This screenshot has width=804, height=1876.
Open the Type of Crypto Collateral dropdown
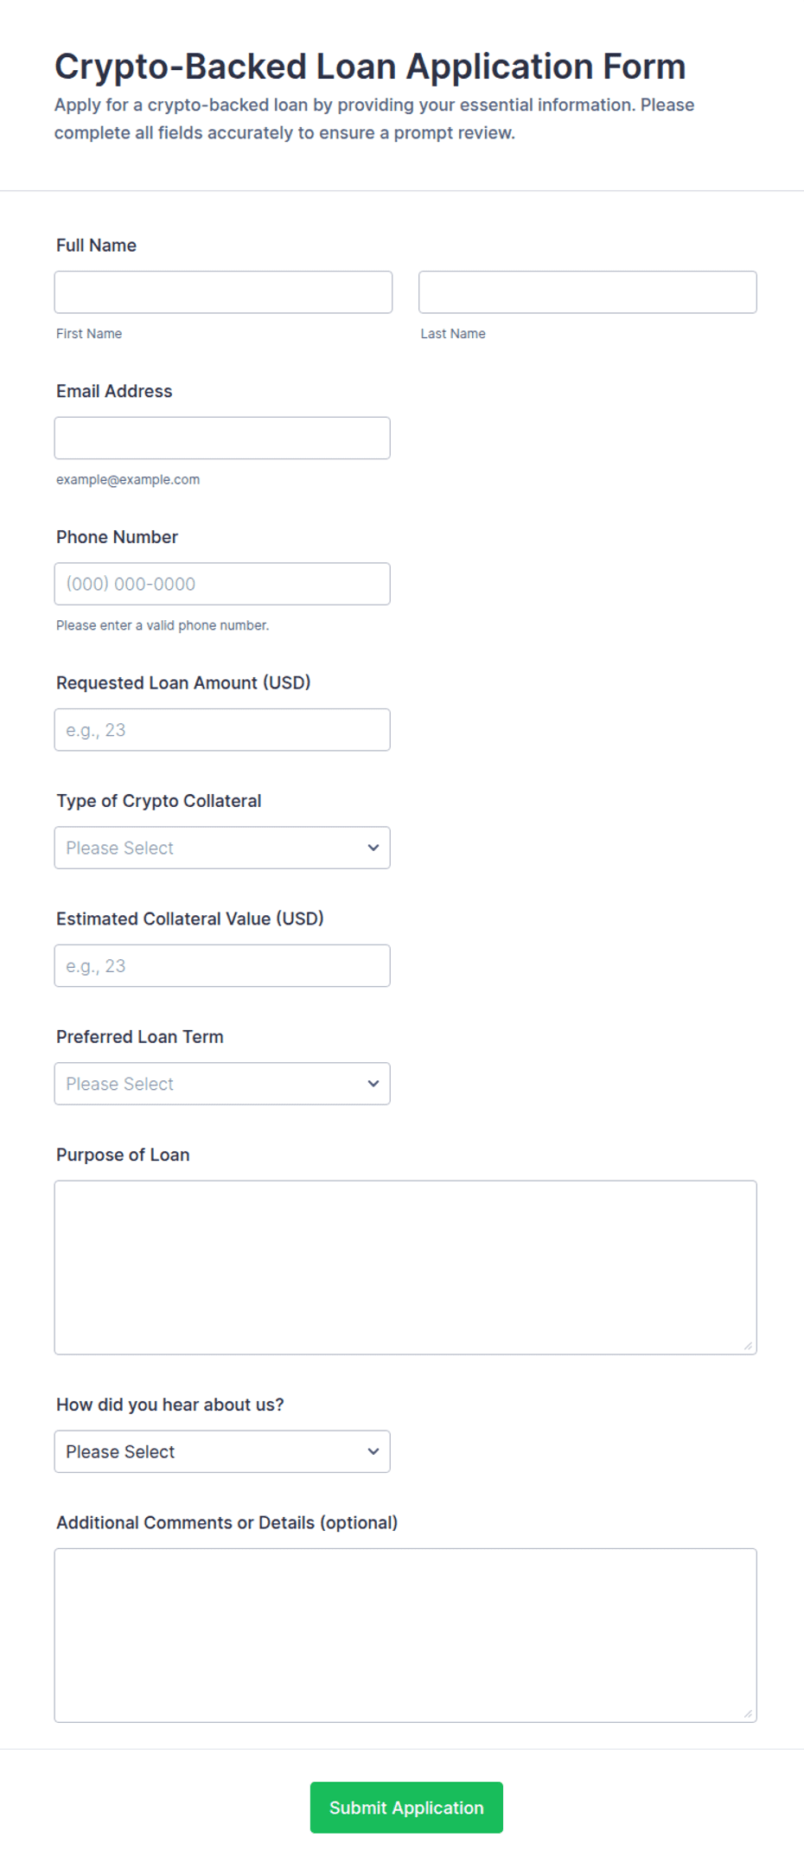pos(222,848)
